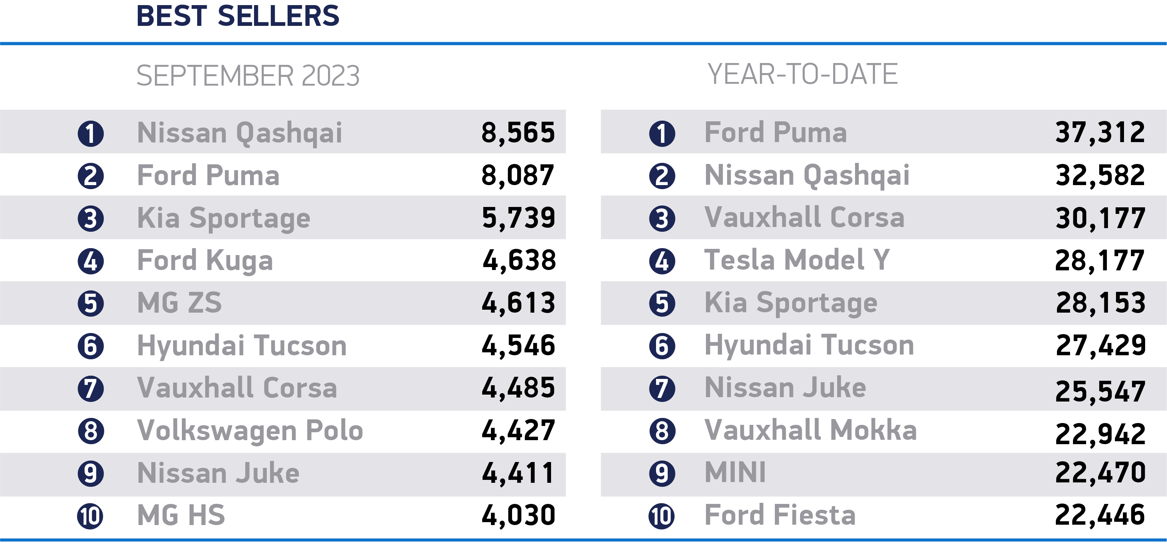The width and height of the screenshot is (1167, 544).
Task: Select the Volkswagen Polo model name
Action: 250,430
